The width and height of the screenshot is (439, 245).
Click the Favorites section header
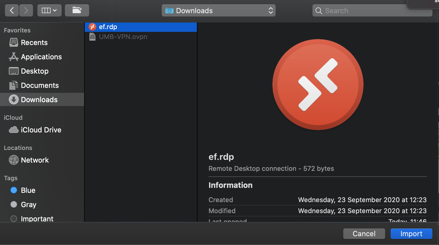click(x=17, y=30)
